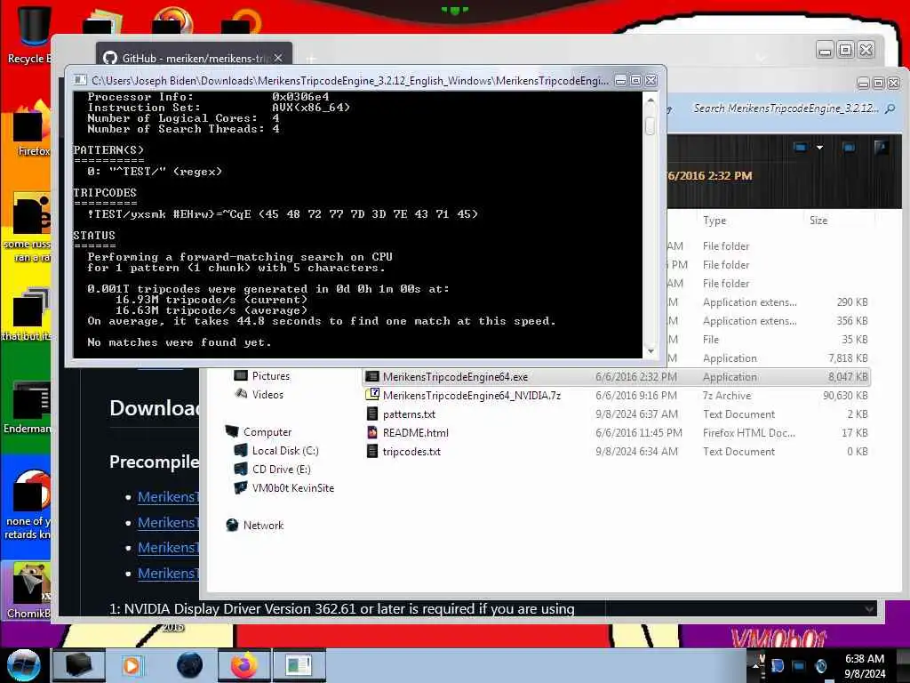
Task: Open a new tab in Firefox
Action: 311,58
